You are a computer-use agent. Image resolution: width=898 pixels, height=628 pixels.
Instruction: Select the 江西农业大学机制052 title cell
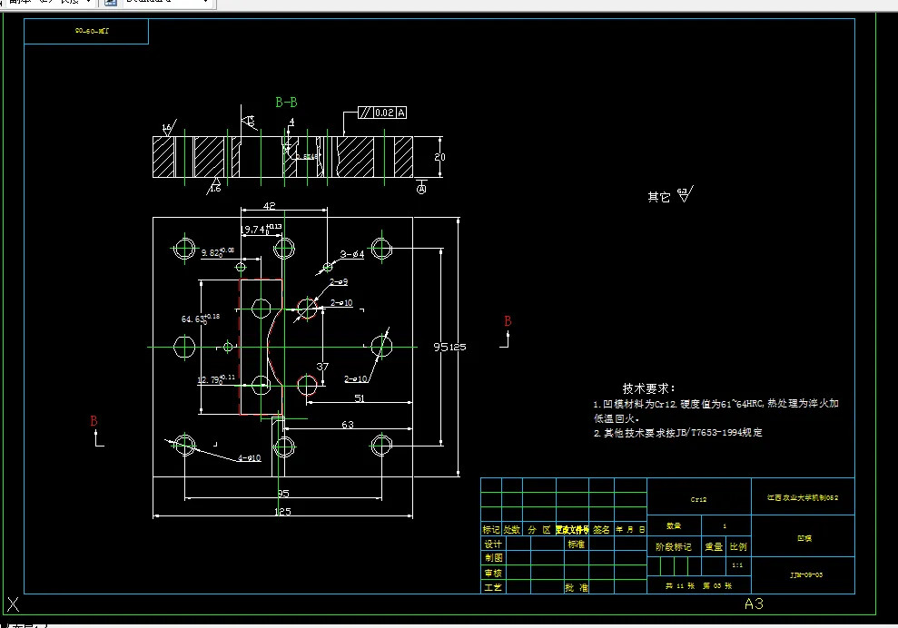point(803,497)
